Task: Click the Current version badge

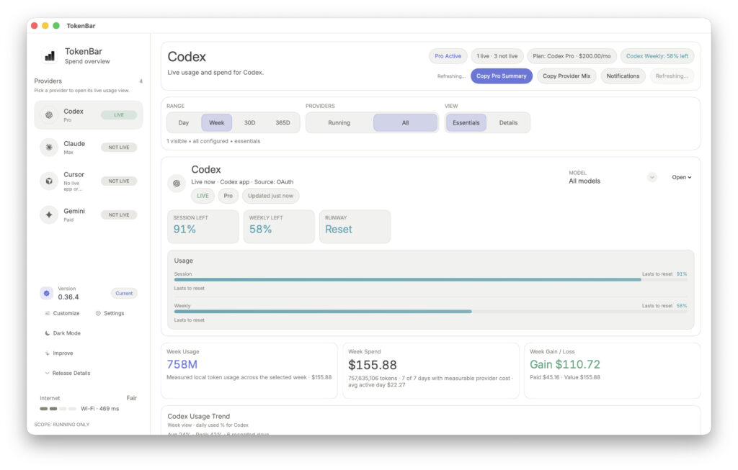Action: click(124, 293)
